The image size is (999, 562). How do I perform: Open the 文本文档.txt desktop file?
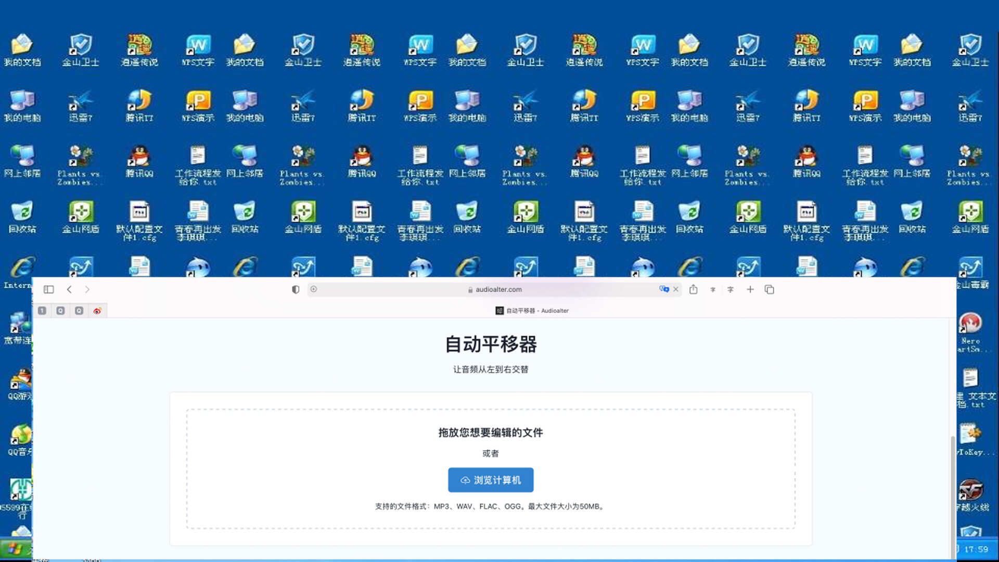tap(972, 388)
